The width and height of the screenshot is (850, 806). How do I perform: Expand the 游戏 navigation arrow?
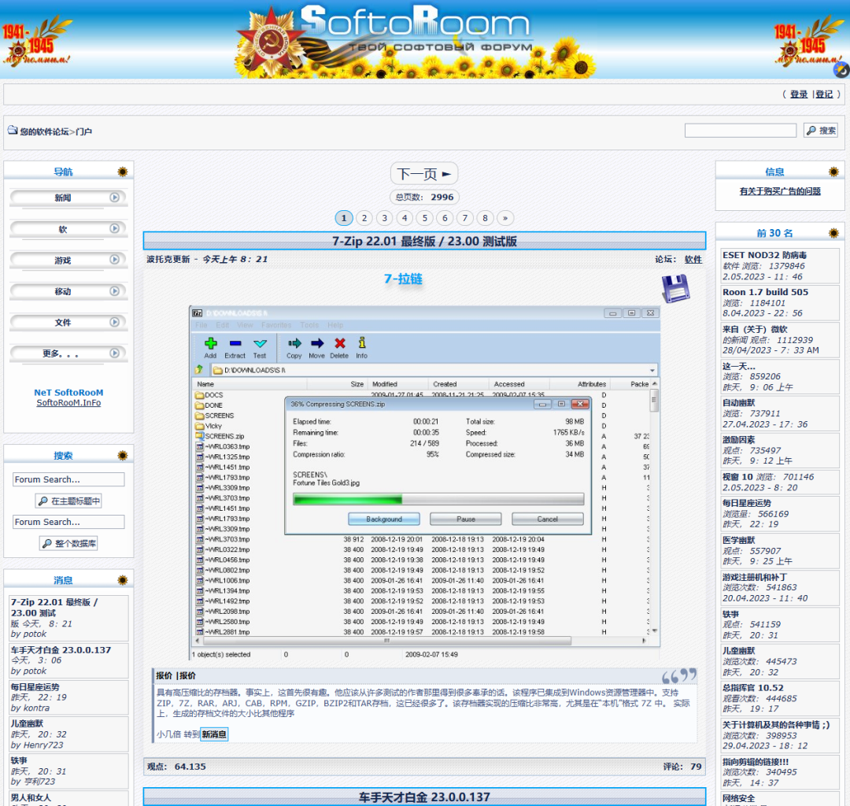[114, 260]
